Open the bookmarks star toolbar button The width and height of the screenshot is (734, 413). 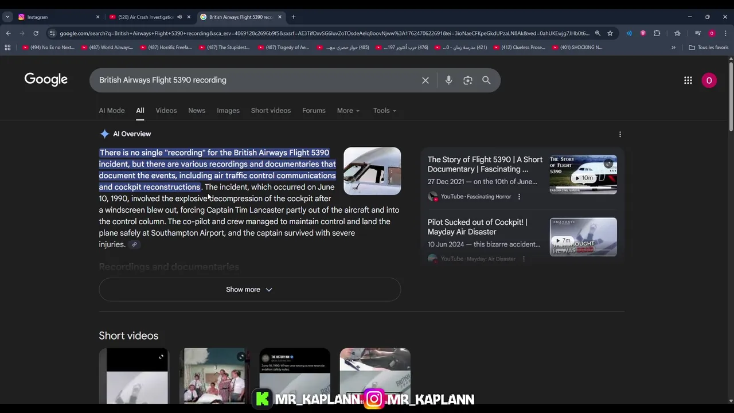tap(677, 33)
